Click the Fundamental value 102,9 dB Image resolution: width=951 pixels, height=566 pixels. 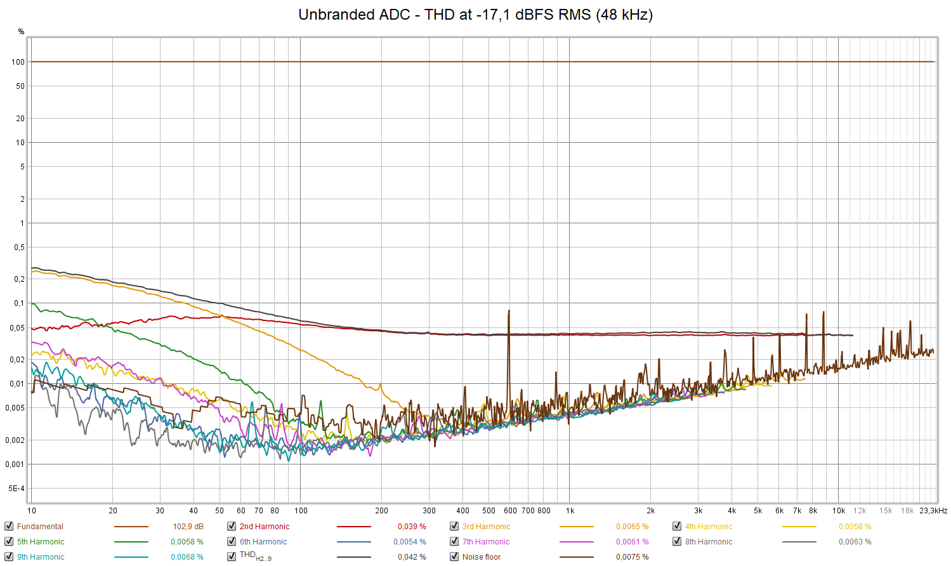pos(188,527)
